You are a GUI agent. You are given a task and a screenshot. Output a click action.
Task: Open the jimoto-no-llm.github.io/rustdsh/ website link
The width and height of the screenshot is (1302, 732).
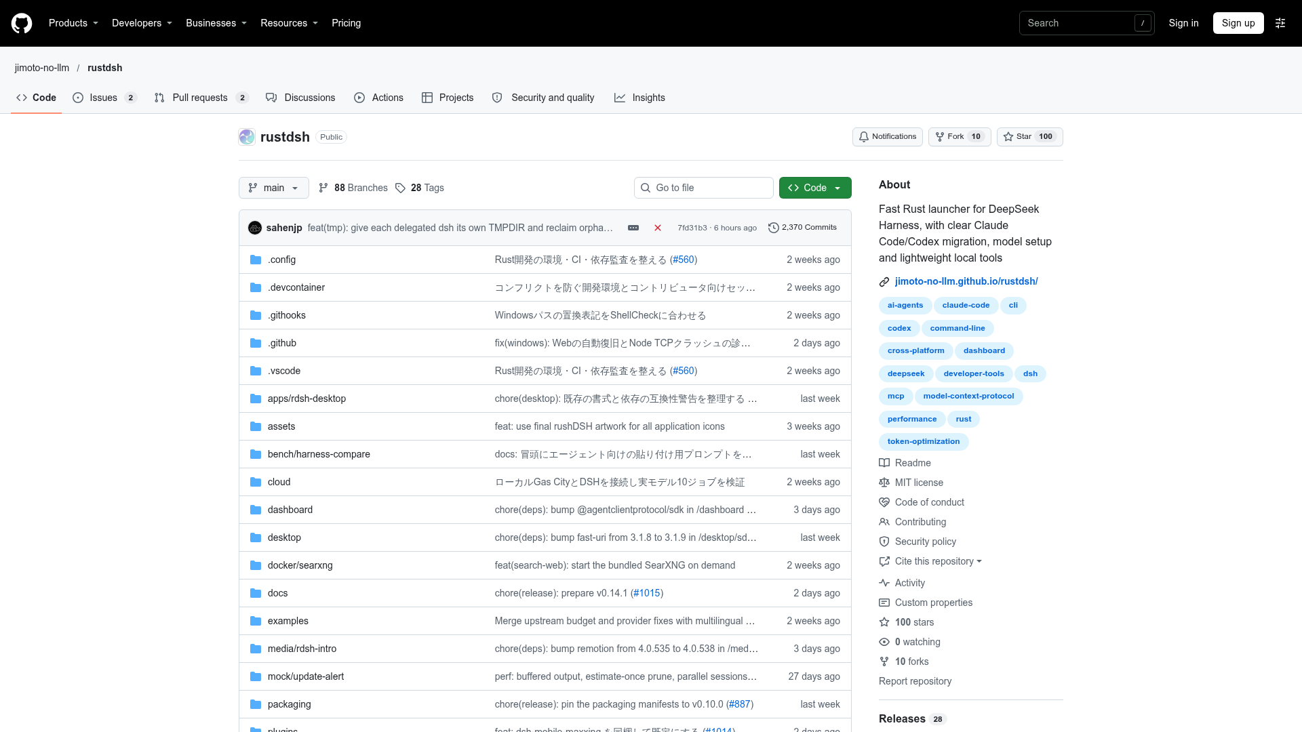(966, 281)
